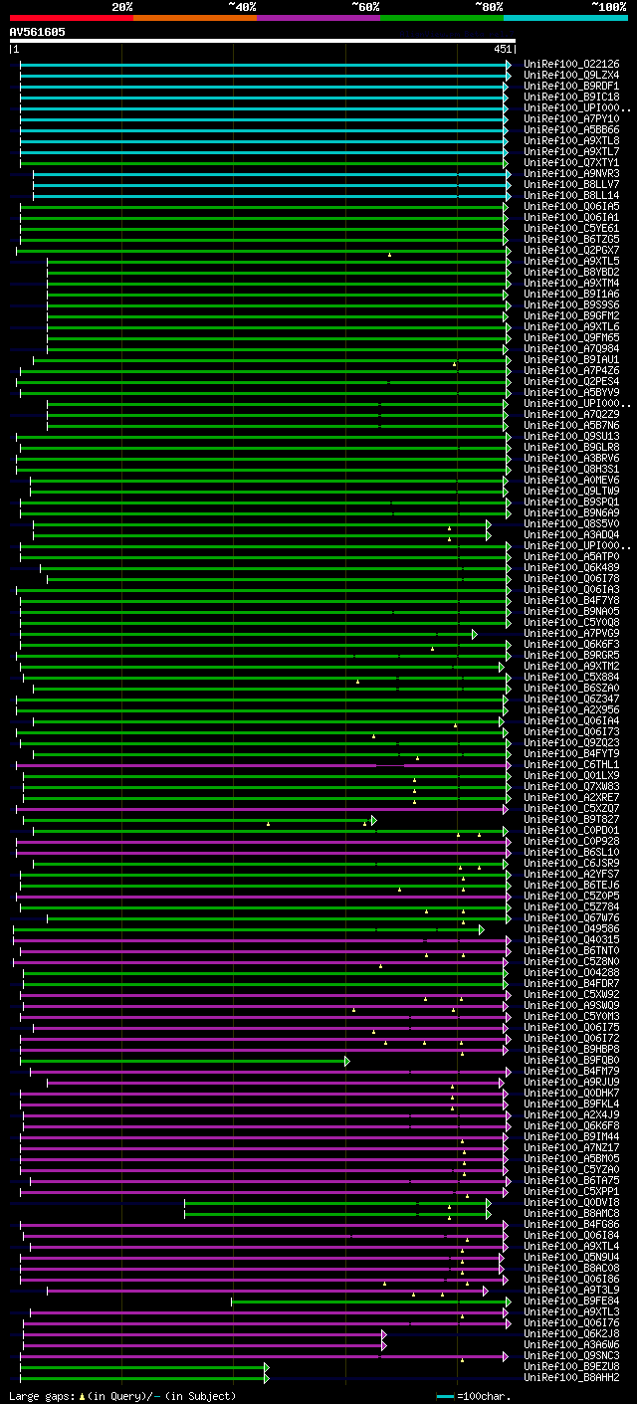Select the UniRef100_B8LLV7 label
The image size is (637, 1404).
tap(571, 184)
